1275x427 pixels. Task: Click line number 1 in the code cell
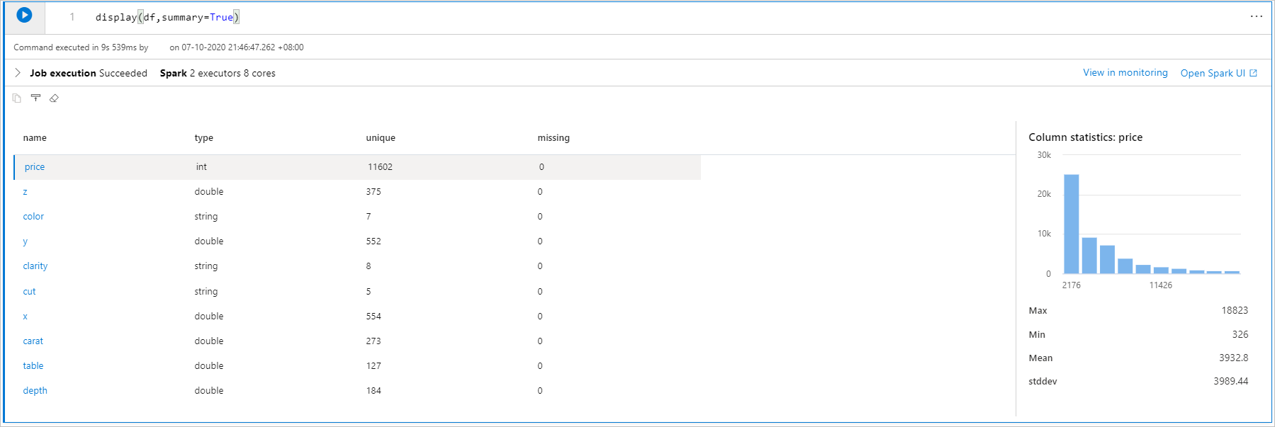coord(72,17)
